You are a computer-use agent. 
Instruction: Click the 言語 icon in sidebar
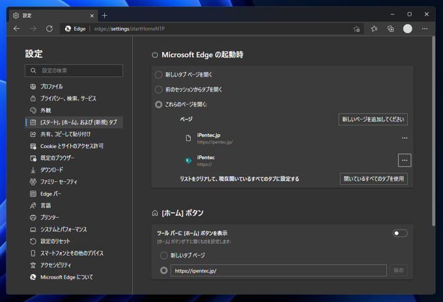coord(33,205)
